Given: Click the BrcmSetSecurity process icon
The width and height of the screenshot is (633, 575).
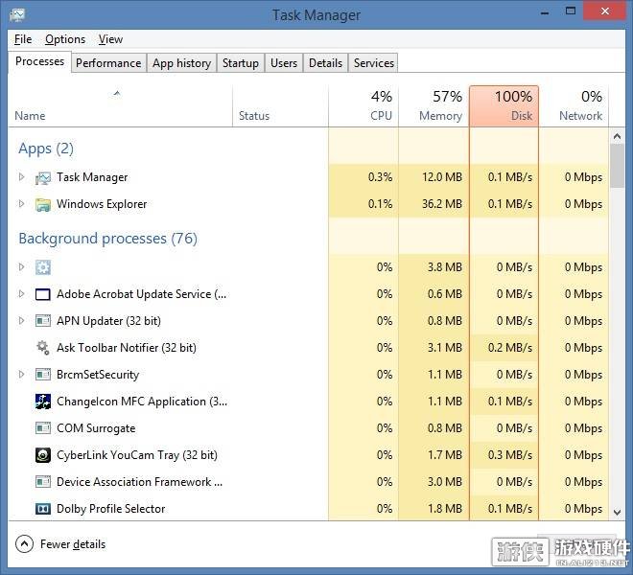Looking at the screenshot, I should pos(43,375).
